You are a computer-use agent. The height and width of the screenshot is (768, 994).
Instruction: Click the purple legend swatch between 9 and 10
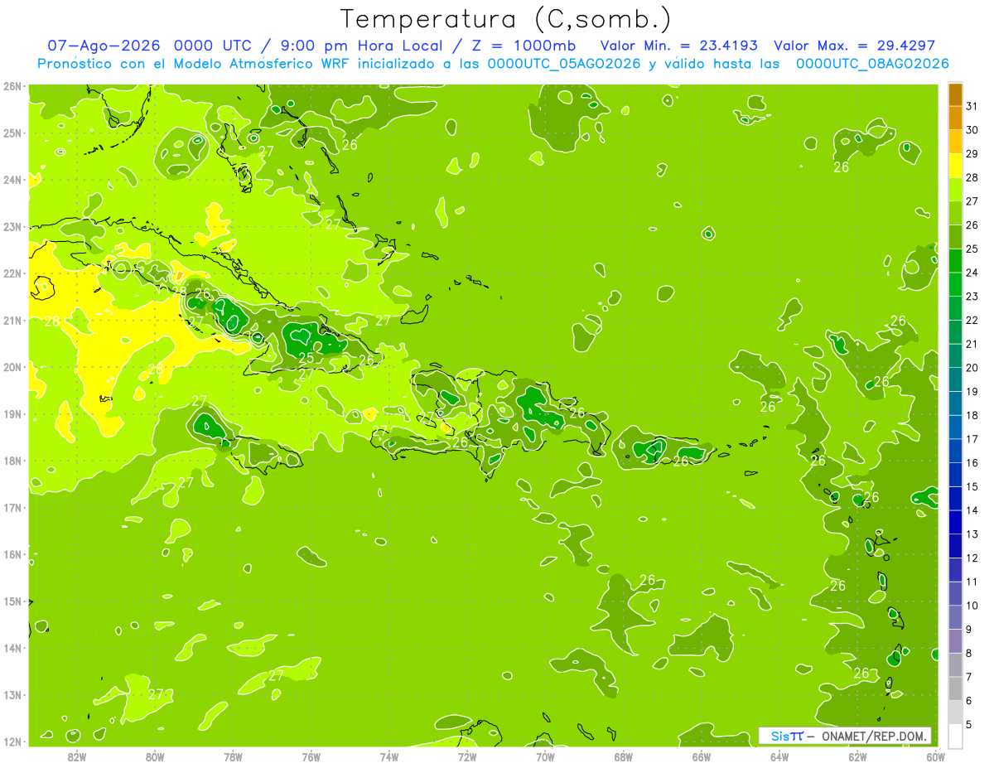pyautogui.click(x=955, y=617)
